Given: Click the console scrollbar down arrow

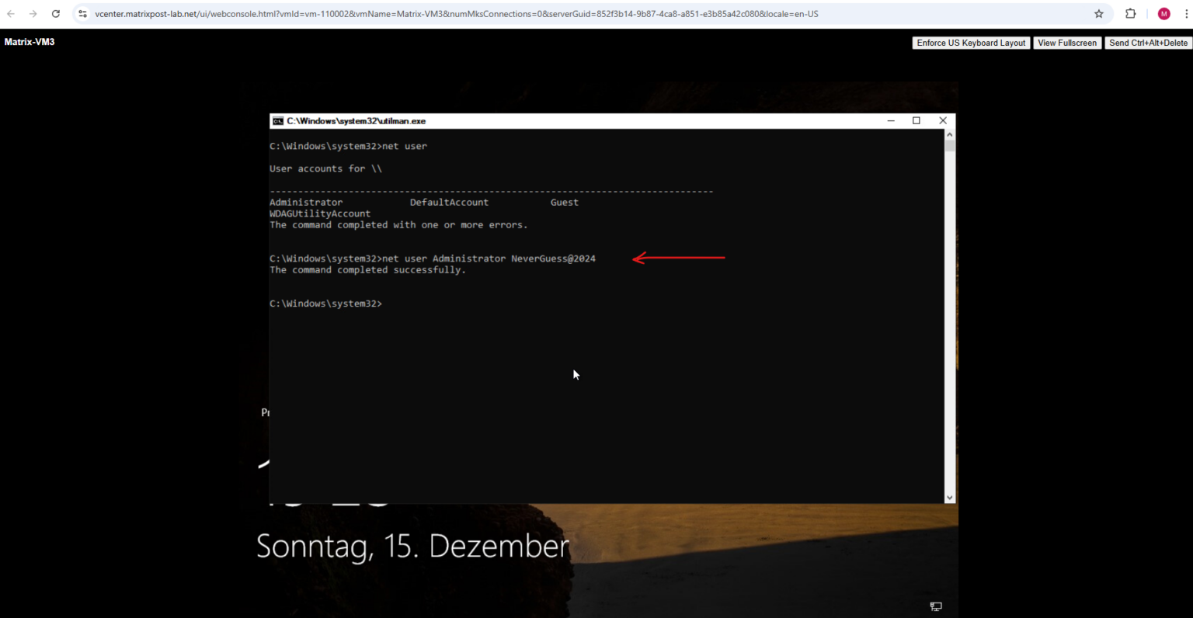Looking at the screenshot, I should (x=949, y=497).
